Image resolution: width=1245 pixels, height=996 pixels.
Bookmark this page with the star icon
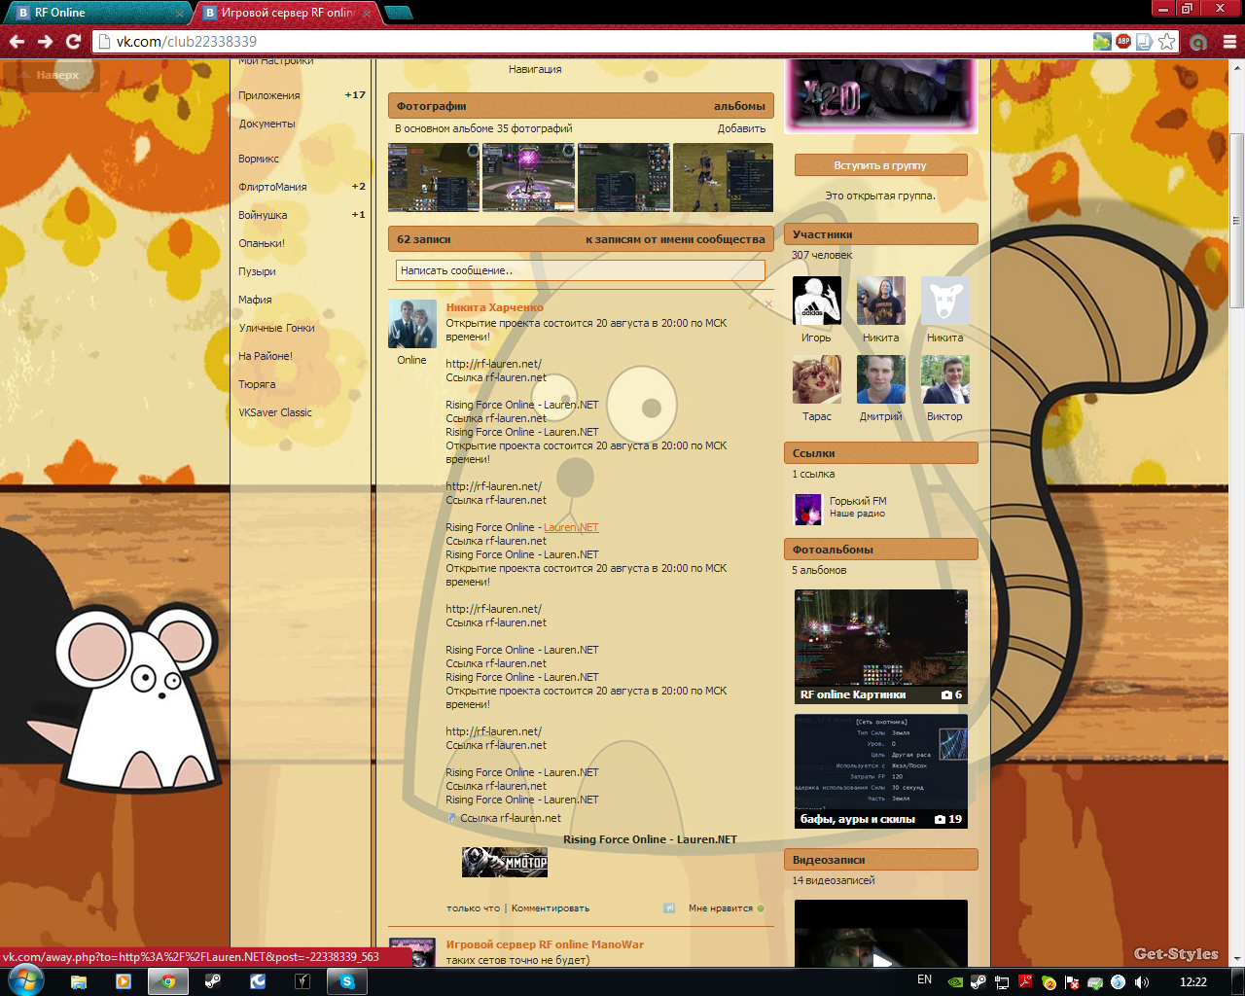1167,42
